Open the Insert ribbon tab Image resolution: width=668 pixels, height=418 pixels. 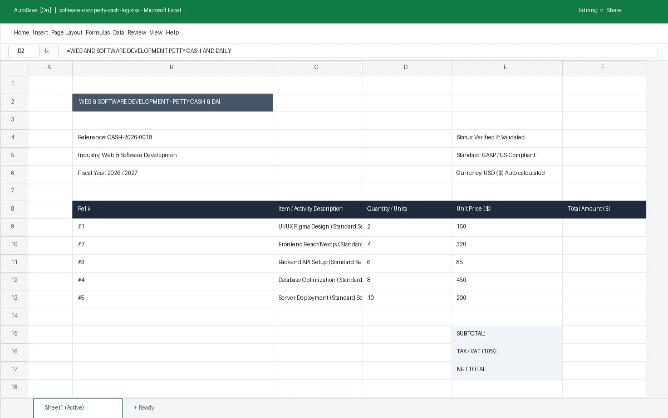[x=40, y=32]
